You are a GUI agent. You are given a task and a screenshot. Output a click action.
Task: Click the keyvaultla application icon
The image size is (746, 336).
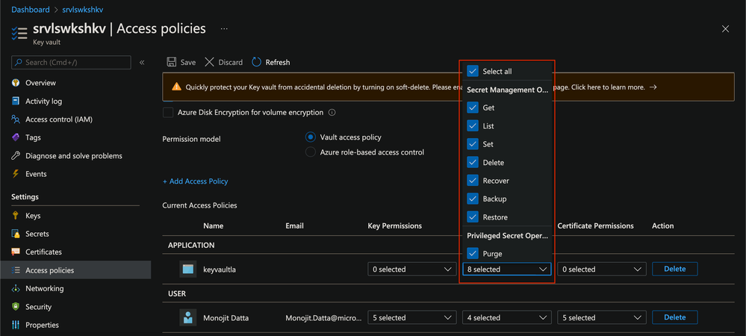pos(188,270)
